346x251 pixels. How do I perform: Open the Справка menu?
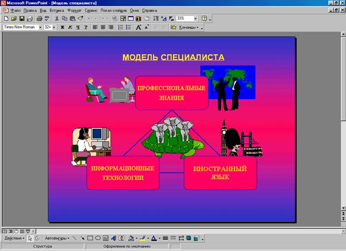tap(149, 10)
